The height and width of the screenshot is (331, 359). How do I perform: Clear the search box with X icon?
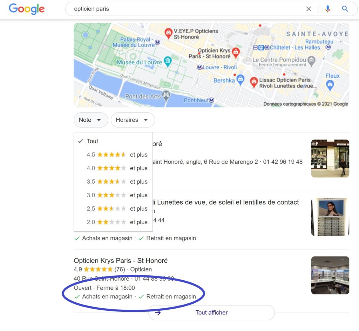point(309,9)
